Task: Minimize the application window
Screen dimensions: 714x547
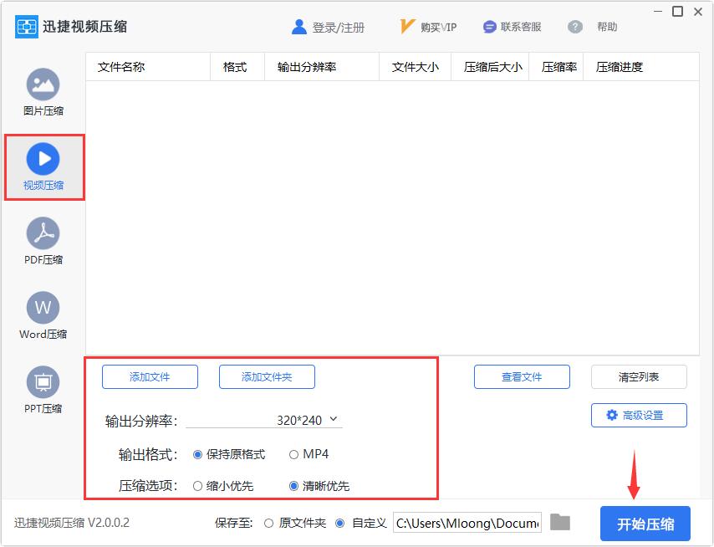Action: tap(658, 11)
